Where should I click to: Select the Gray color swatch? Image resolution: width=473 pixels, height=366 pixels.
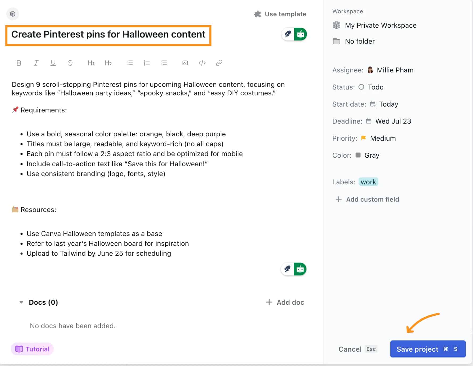pos(358,155)
